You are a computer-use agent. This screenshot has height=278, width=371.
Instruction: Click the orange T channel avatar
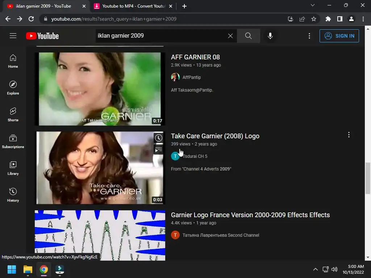coord(175,235)
